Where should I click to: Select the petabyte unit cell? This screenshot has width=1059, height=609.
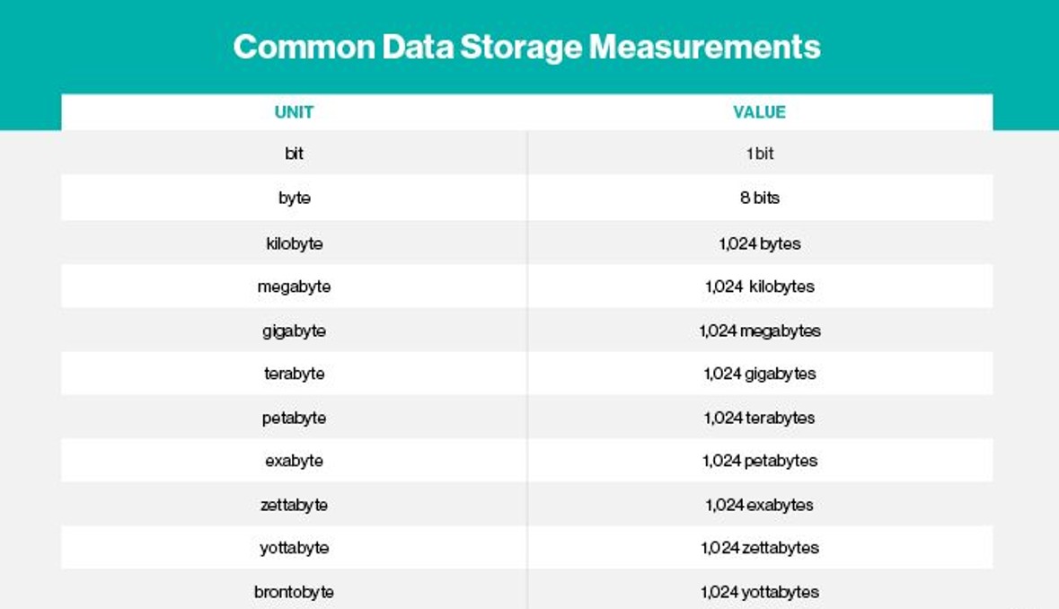[x=294, y=418]
